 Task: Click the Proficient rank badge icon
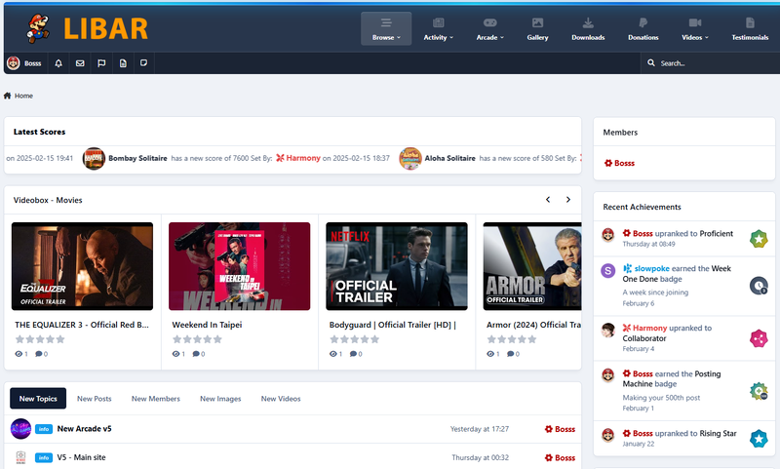759,239
